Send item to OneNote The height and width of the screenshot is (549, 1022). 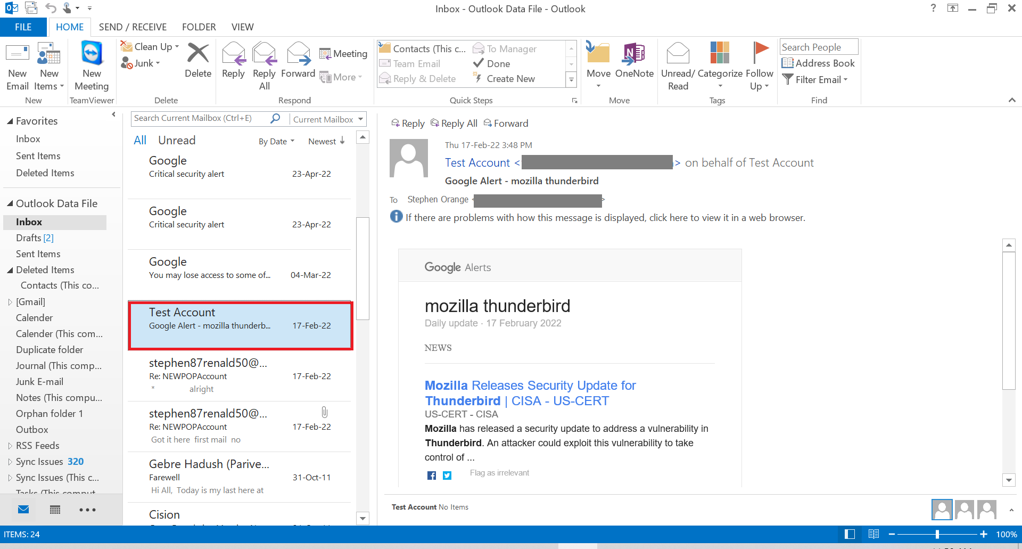634,61
